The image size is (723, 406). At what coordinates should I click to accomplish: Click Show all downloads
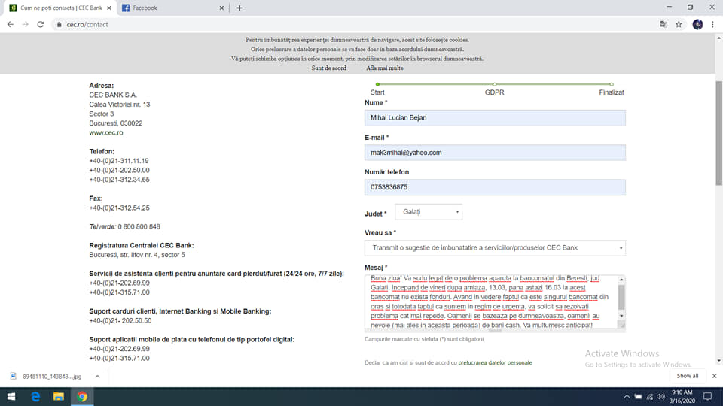[688, 376]
